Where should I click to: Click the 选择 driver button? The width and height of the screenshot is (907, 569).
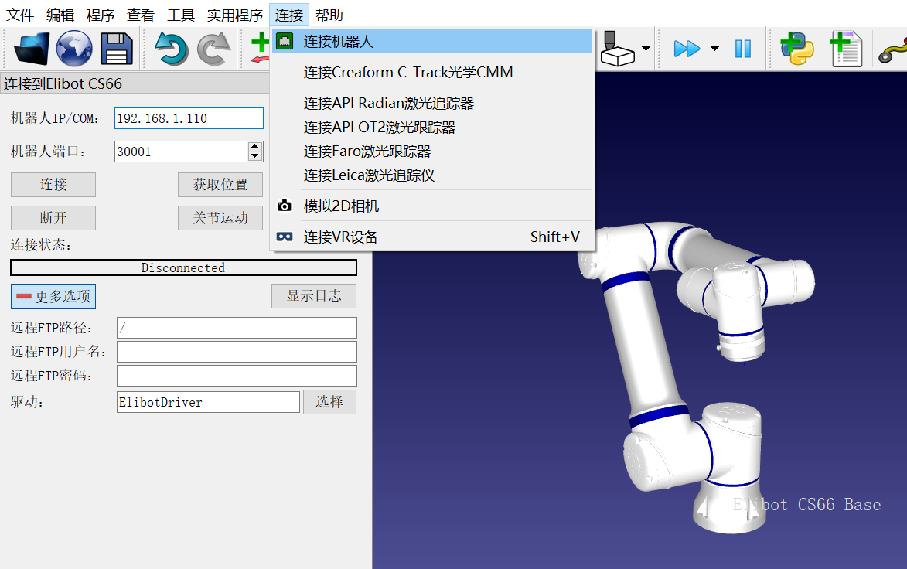pos(329,402)
